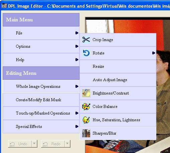Expand the Options submenu arrow

pyautogui.click(x=77, y=46)
